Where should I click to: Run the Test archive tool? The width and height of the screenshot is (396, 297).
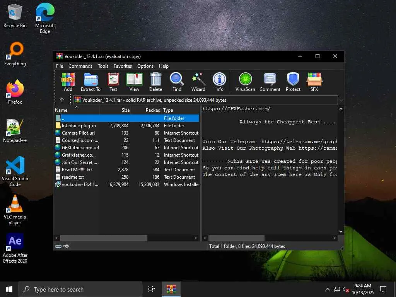point(113,82)
